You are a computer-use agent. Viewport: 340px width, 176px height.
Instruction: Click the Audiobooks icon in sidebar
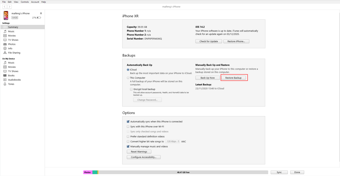tap(5, 80)
